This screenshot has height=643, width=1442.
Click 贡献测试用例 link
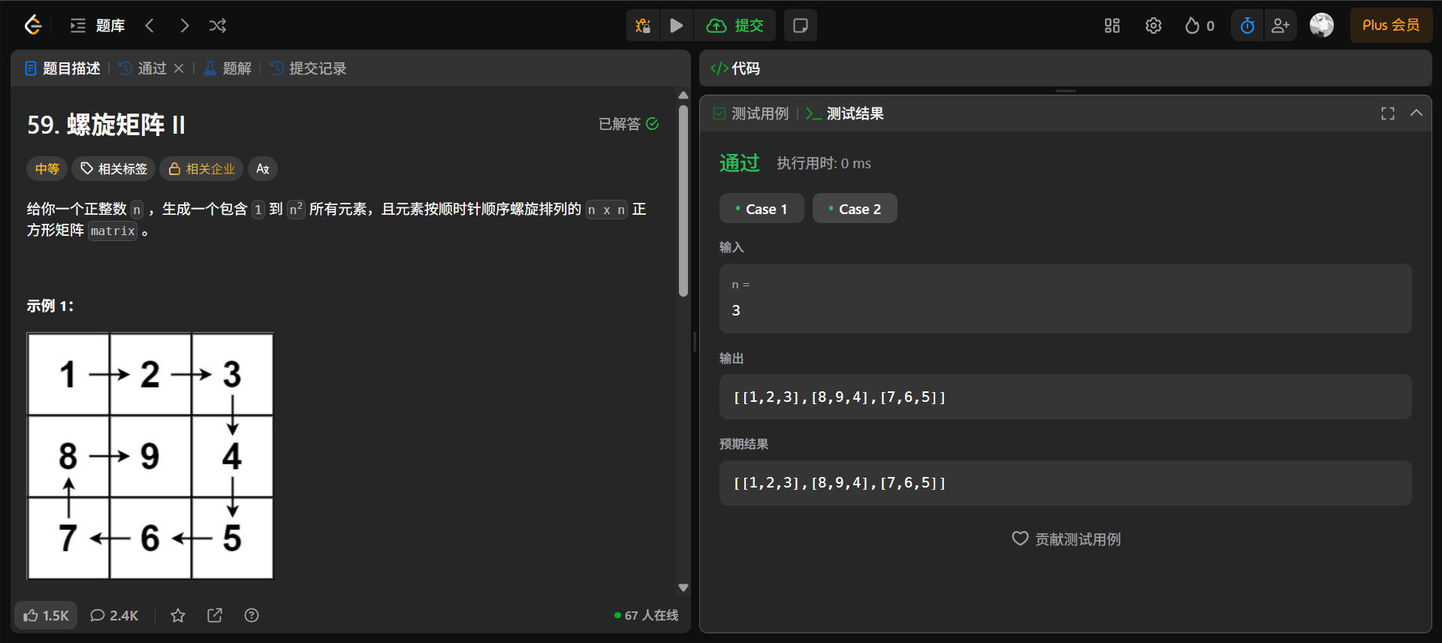tap(1066, 539)
